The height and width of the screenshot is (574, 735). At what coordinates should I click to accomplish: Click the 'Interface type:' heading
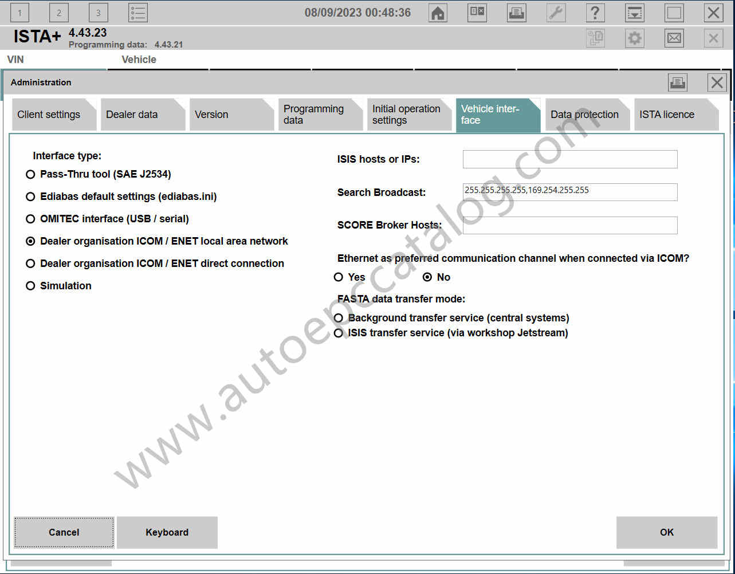(x=67, y=156)
